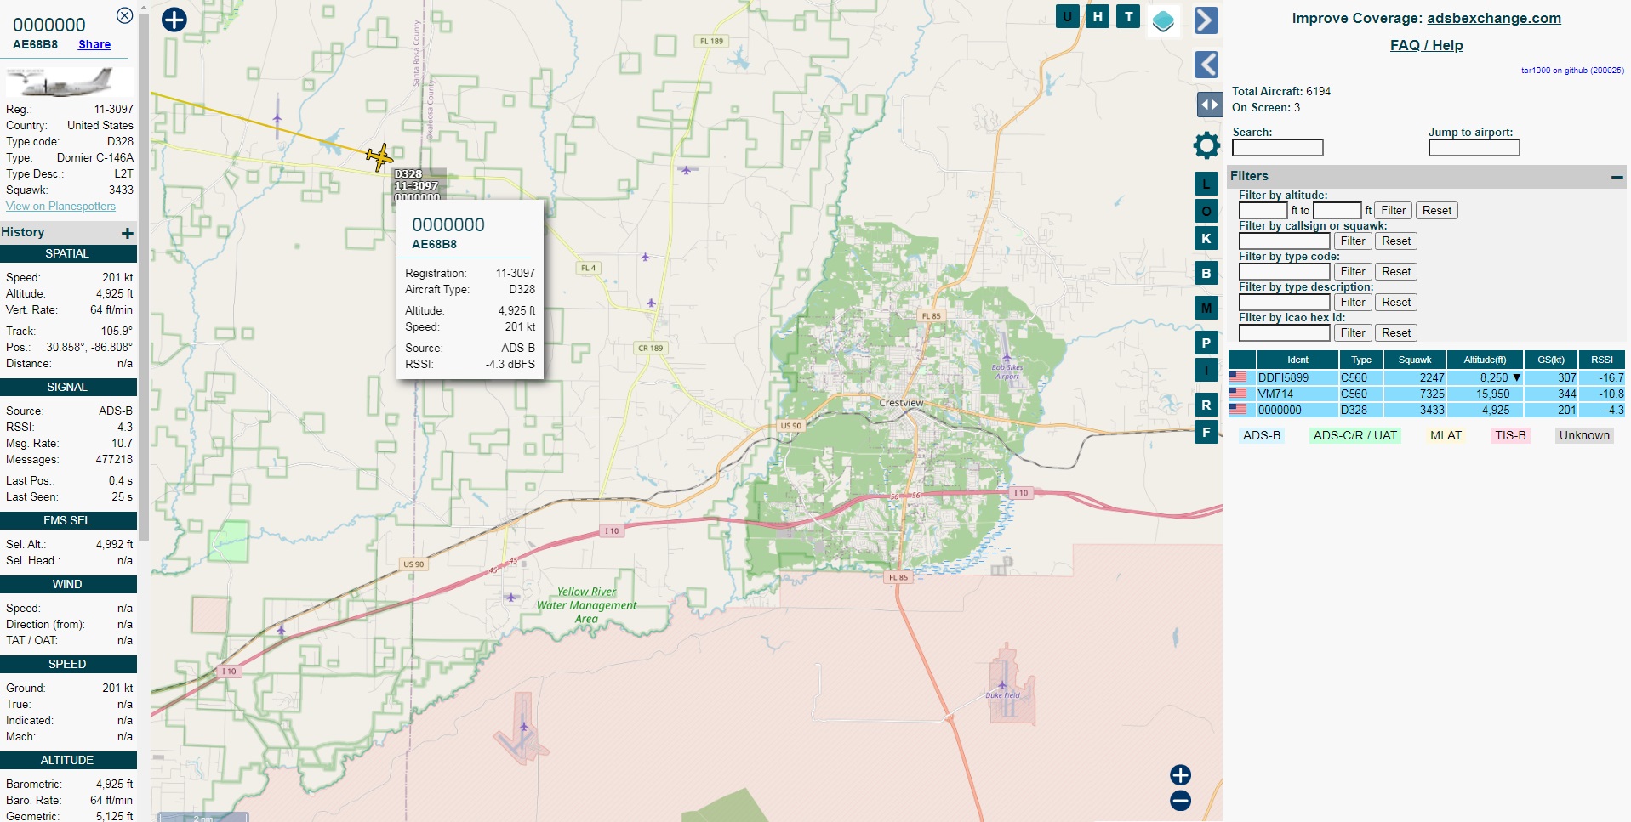
Task: Reset the callsign or squawk filter
Action: pyautogui.click(x=1396, y=241)
